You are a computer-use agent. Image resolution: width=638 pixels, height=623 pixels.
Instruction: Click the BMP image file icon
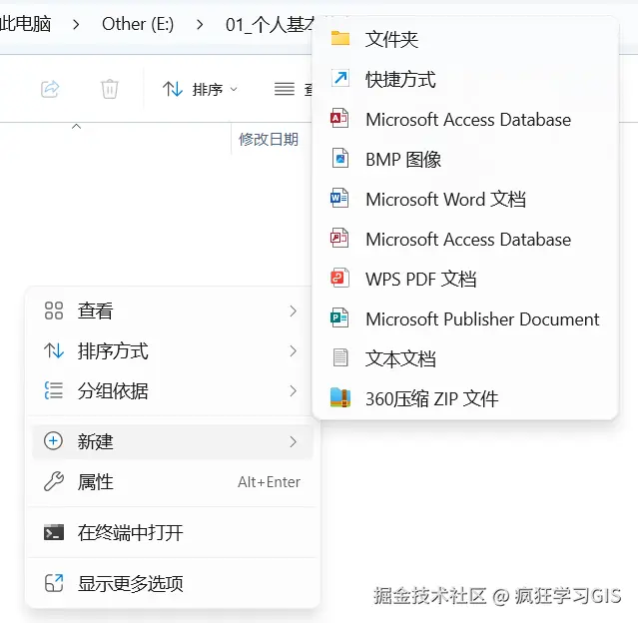(340, 158)
